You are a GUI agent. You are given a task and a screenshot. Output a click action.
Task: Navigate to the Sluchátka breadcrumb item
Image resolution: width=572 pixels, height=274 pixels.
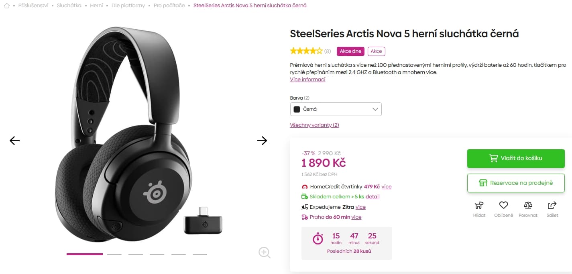click(x=68, y=6)
